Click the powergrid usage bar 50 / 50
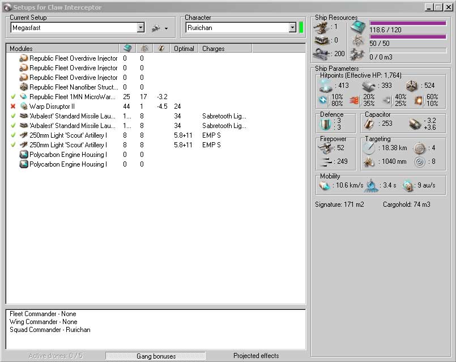The width and height of the screenshot is (456, 362). 408,37
